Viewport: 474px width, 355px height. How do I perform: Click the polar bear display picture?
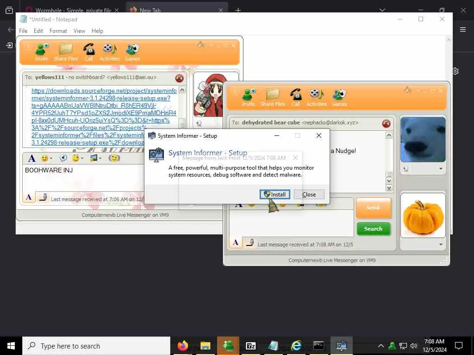[423, 140]
